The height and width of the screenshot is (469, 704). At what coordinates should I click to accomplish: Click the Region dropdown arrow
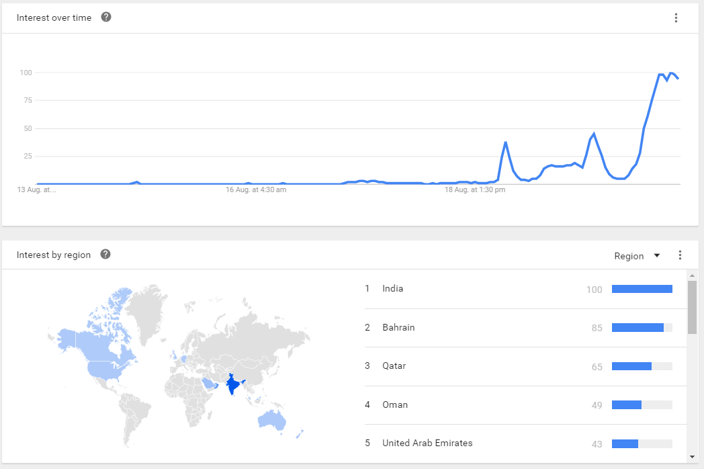tap(657, 255)
